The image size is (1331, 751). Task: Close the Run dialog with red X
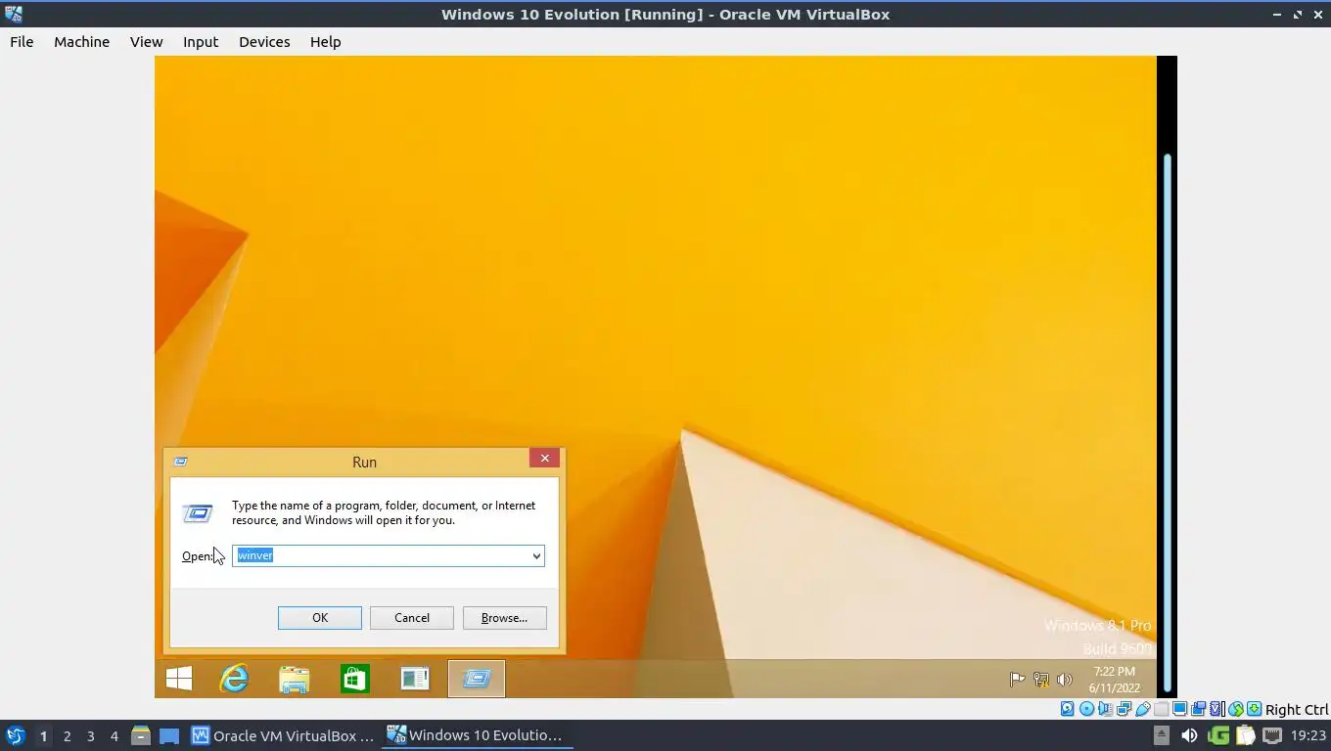(x=545, y=458)
